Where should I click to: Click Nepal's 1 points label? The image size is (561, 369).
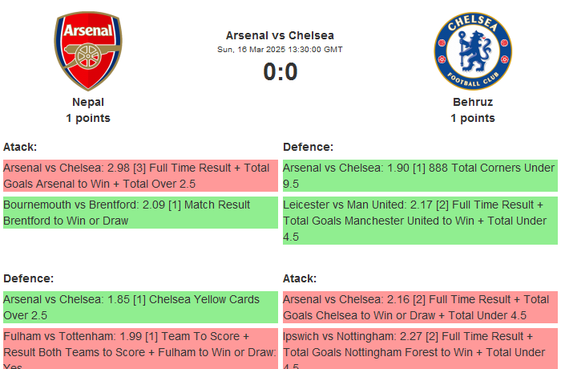click(88, 118)
